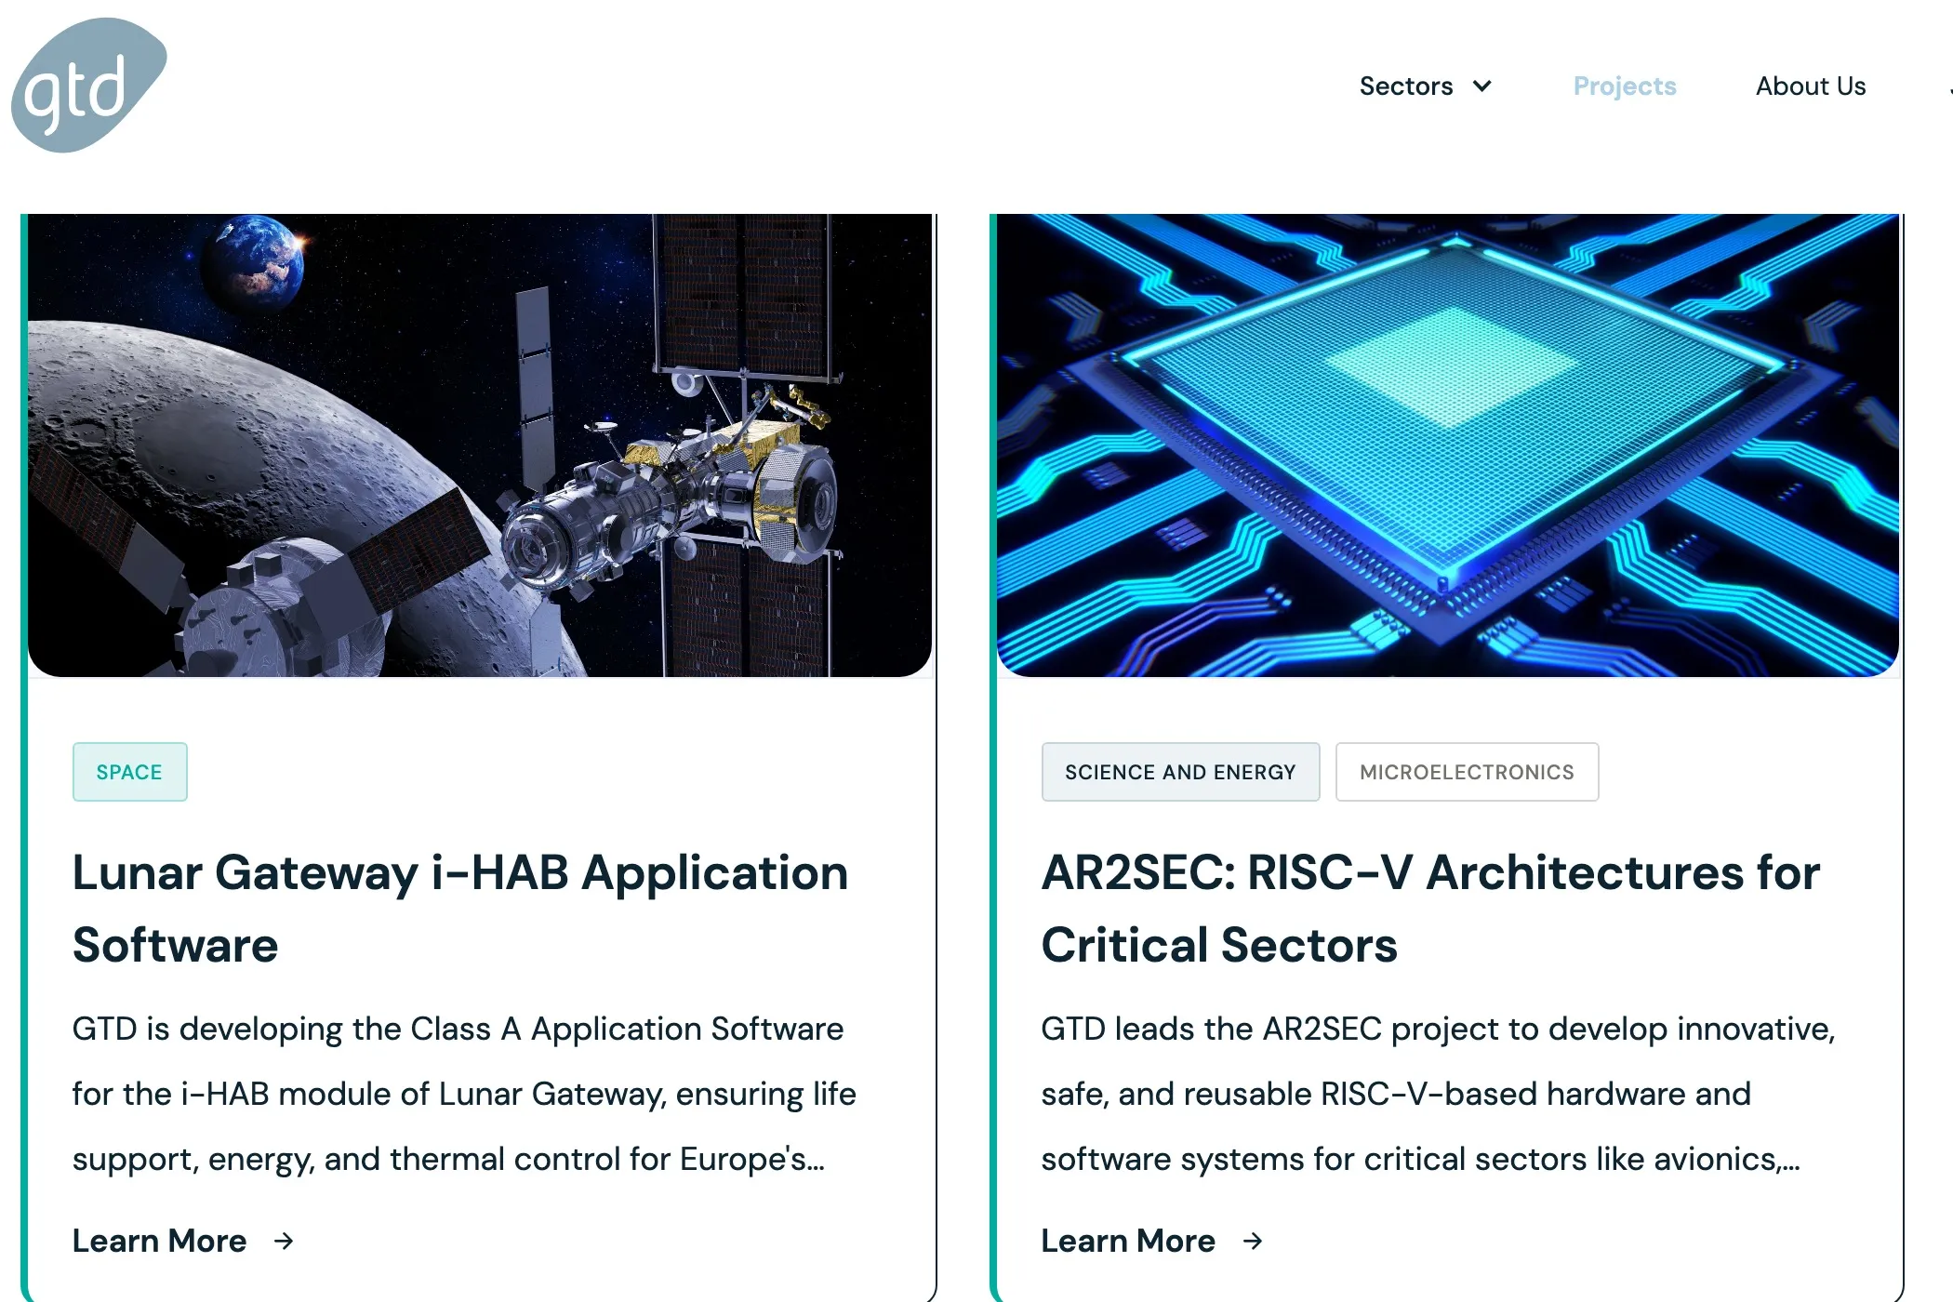Open Lunar Gateway i-HAB Application Software title
This screenshot has width=1953, height=1302.
460,909
